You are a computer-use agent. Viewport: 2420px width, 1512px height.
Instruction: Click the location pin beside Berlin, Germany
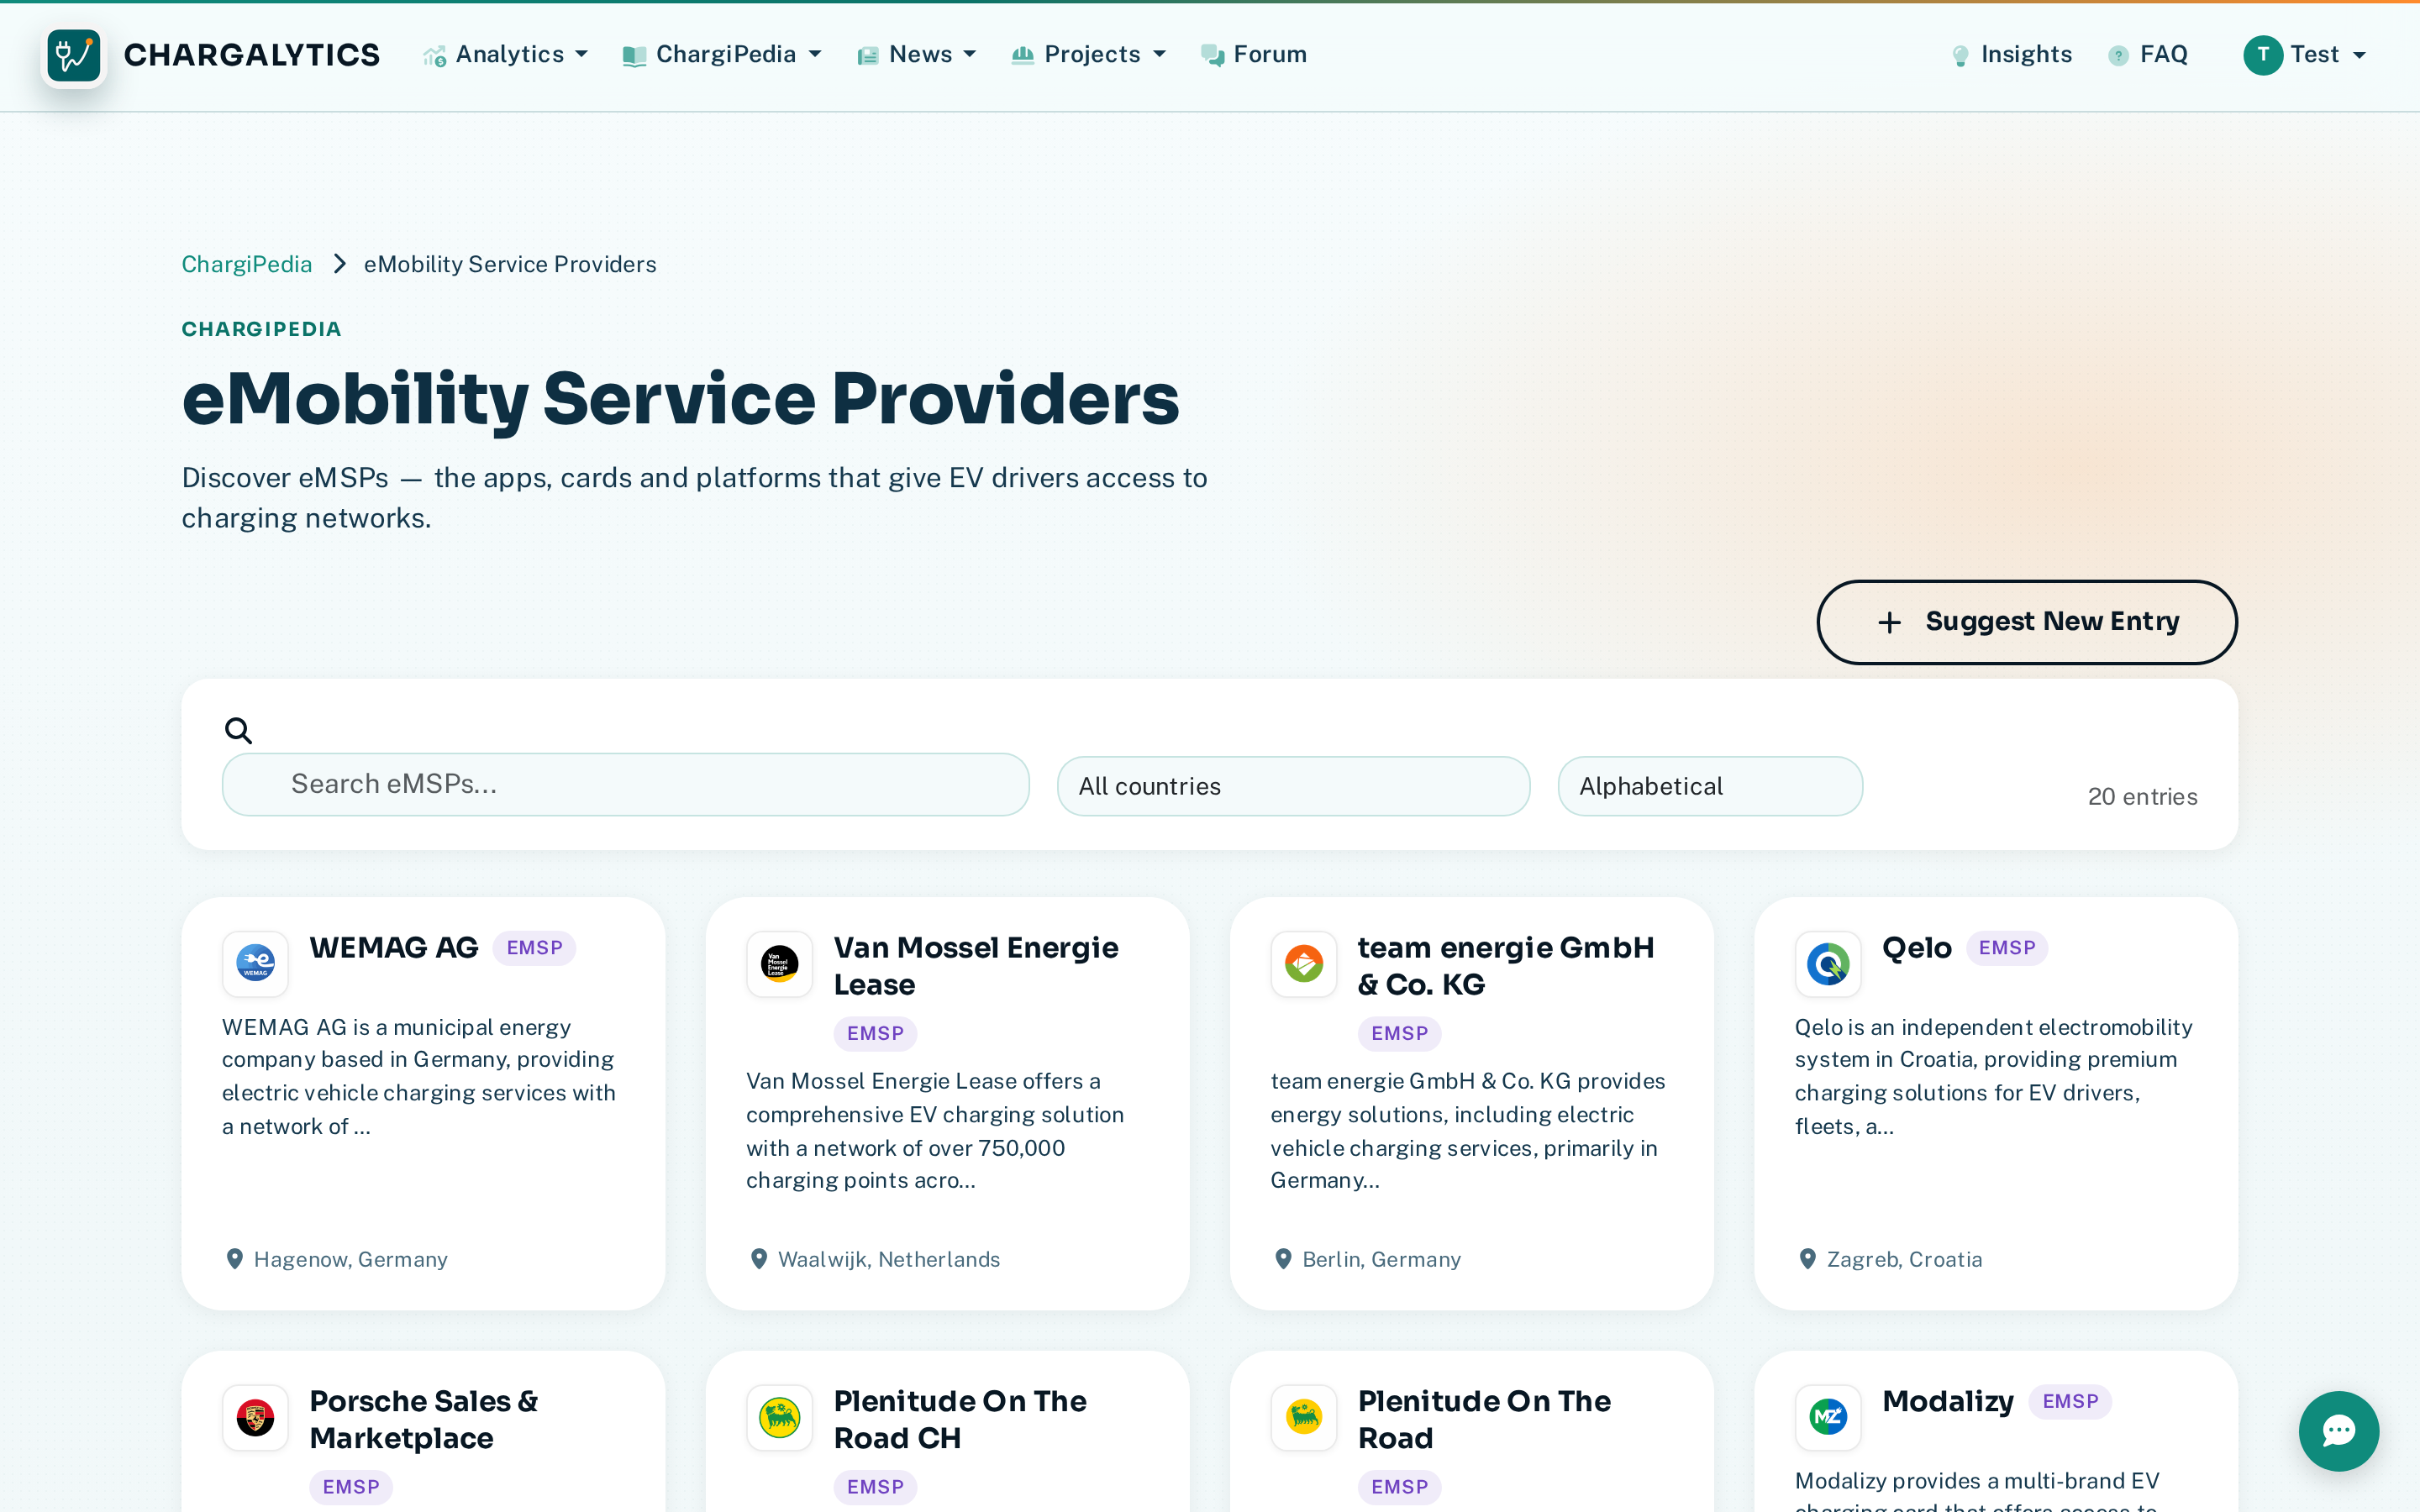[1283, 1259]
